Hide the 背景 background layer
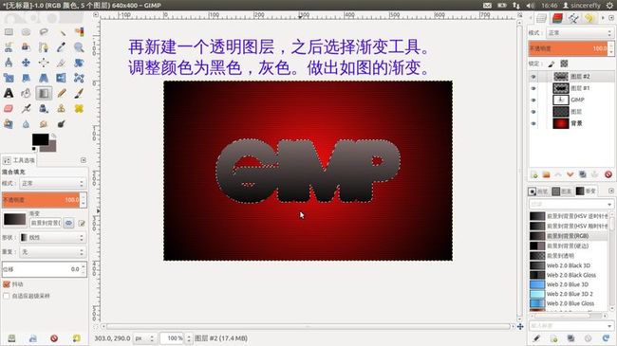 [x=533, y=123]
